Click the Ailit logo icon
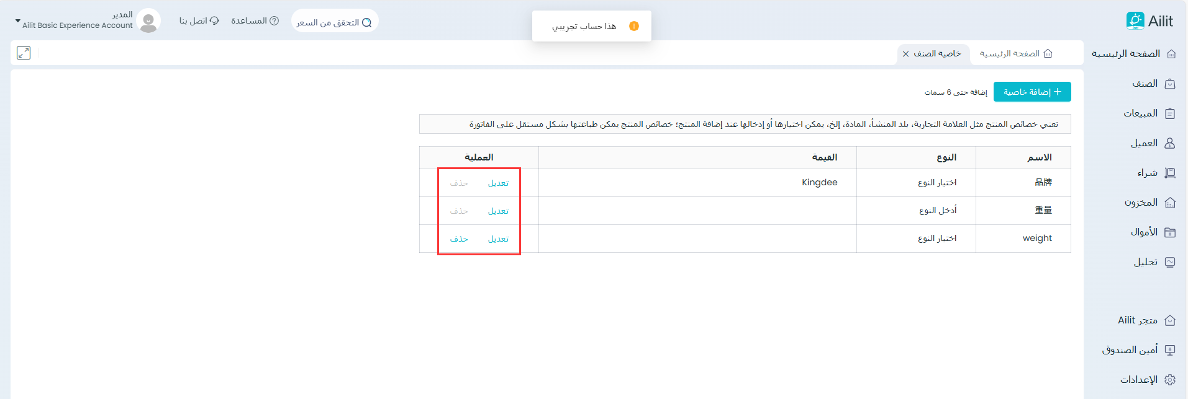The image size is (1188, 399). coord(1135,21)
